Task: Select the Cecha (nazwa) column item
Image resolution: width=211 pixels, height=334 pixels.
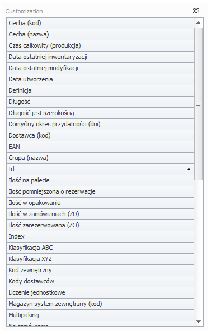Action: pos(100,34)
